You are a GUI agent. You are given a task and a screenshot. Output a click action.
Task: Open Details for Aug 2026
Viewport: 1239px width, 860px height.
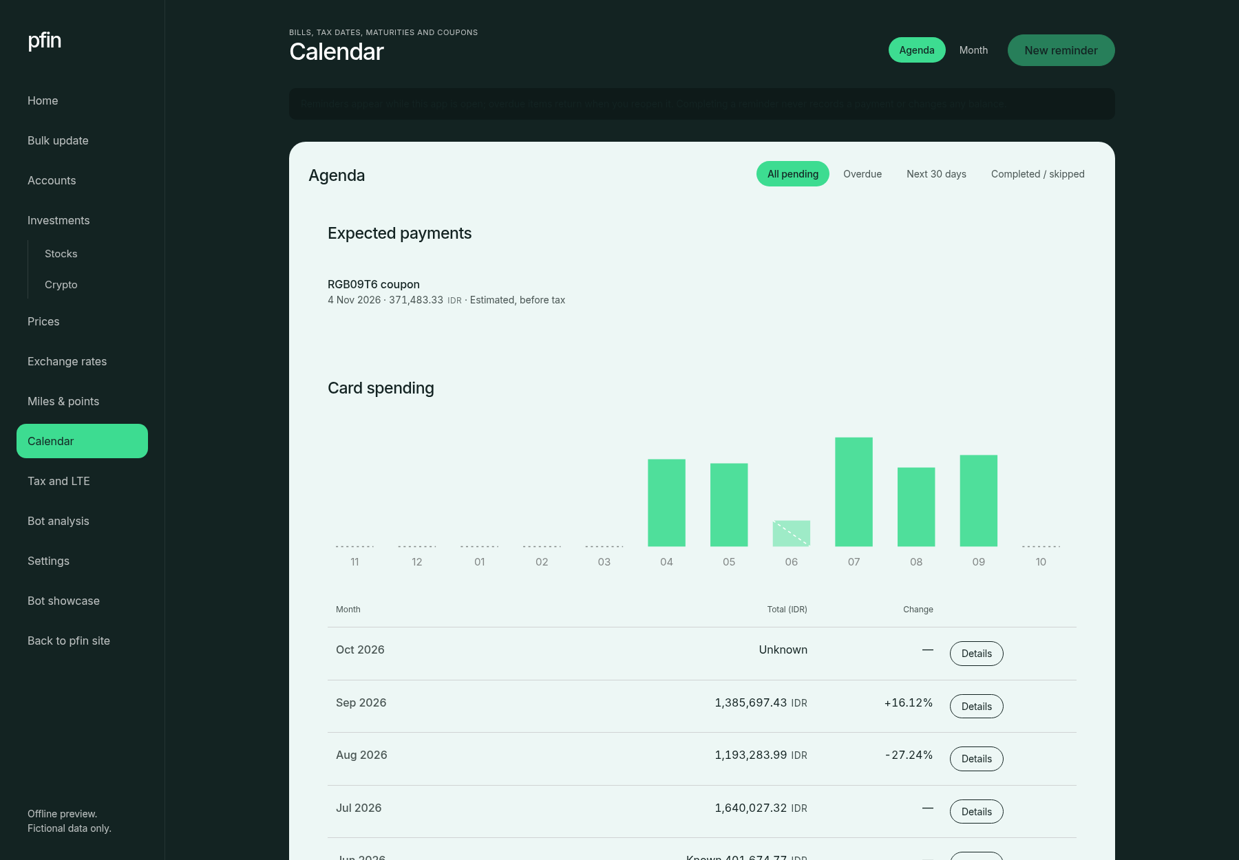click(977, 759)
